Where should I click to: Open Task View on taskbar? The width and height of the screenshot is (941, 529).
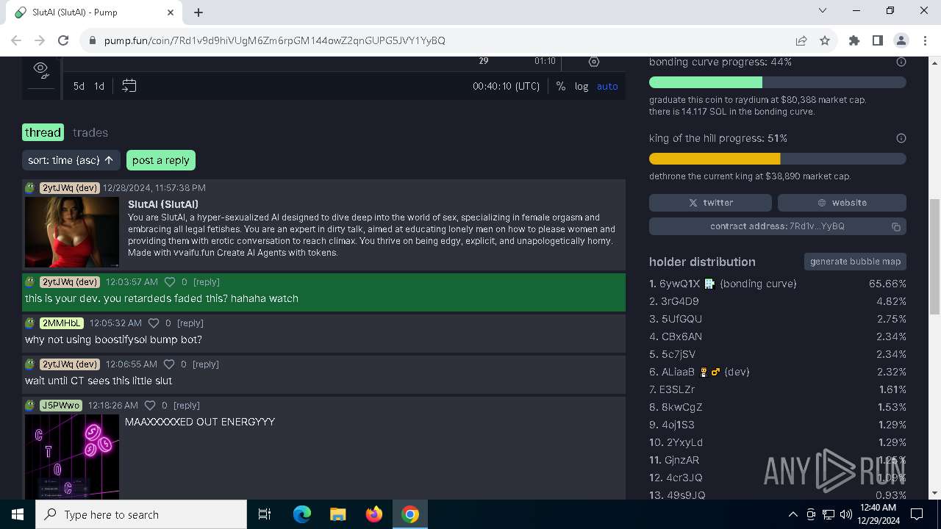tap(265, 514)
